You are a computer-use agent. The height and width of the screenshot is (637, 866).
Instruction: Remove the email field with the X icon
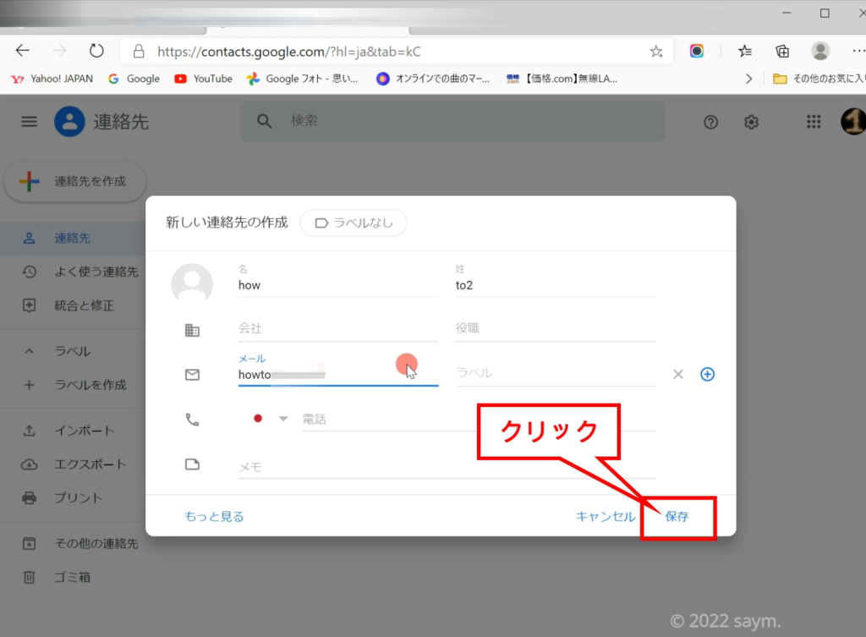pyautogui.click(x=677, y=374)
